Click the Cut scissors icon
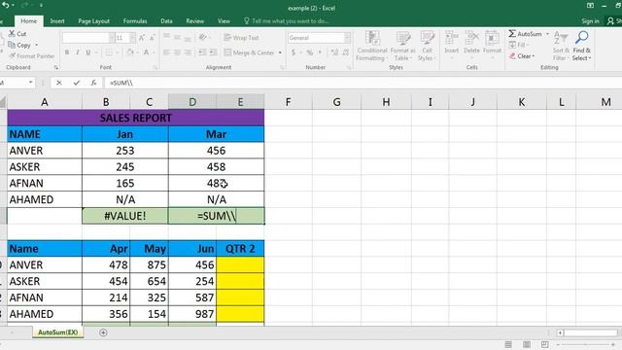 pyautogui.click(x=12, y=34)
